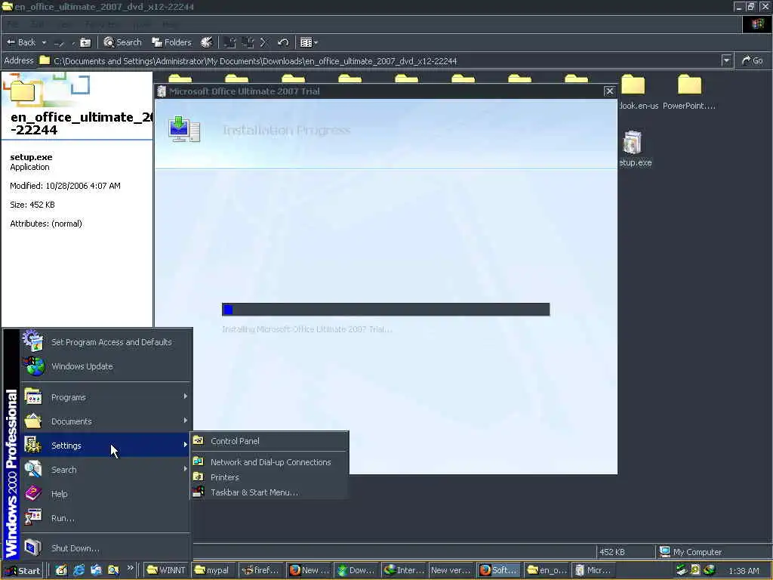The image size is (773, 580).
Task: Switch to Dow... taskbar button
Action: 357,570
